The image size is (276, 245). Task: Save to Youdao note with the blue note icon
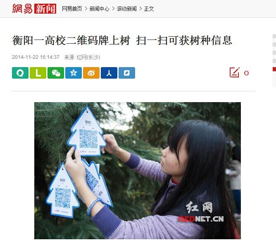(127, 73)
